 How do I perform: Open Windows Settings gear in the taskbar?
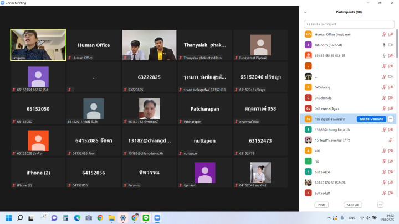pos(123,218)
